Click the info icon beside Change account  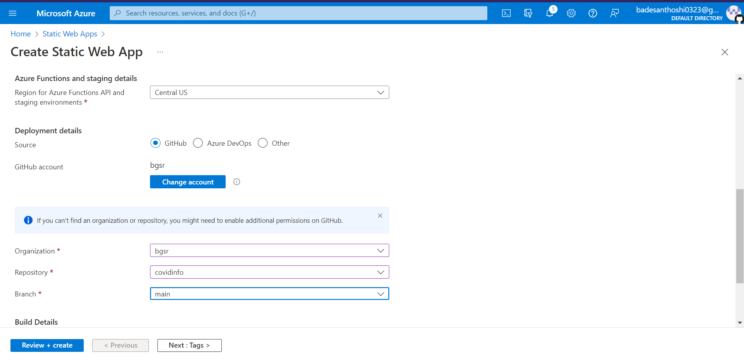pos(237,182)
